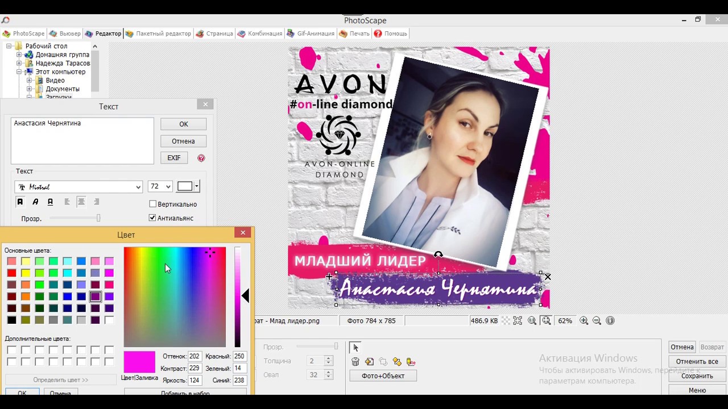The height and width of the screenshot is (409, 728).
Task: Select the arrow pointer tool
Action: (x=355, y=348)
